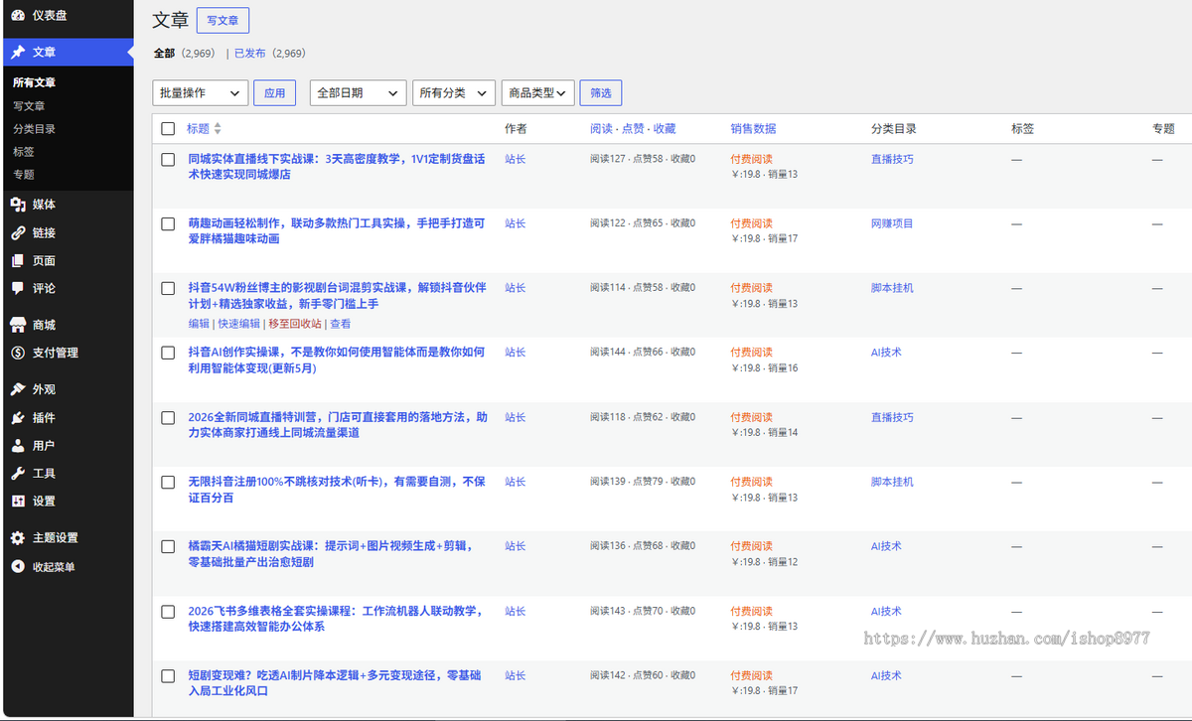This screenshot has height=721, width=1192.
Task: Open 专题 in the sidebar submenu
Action: point(24,174)
